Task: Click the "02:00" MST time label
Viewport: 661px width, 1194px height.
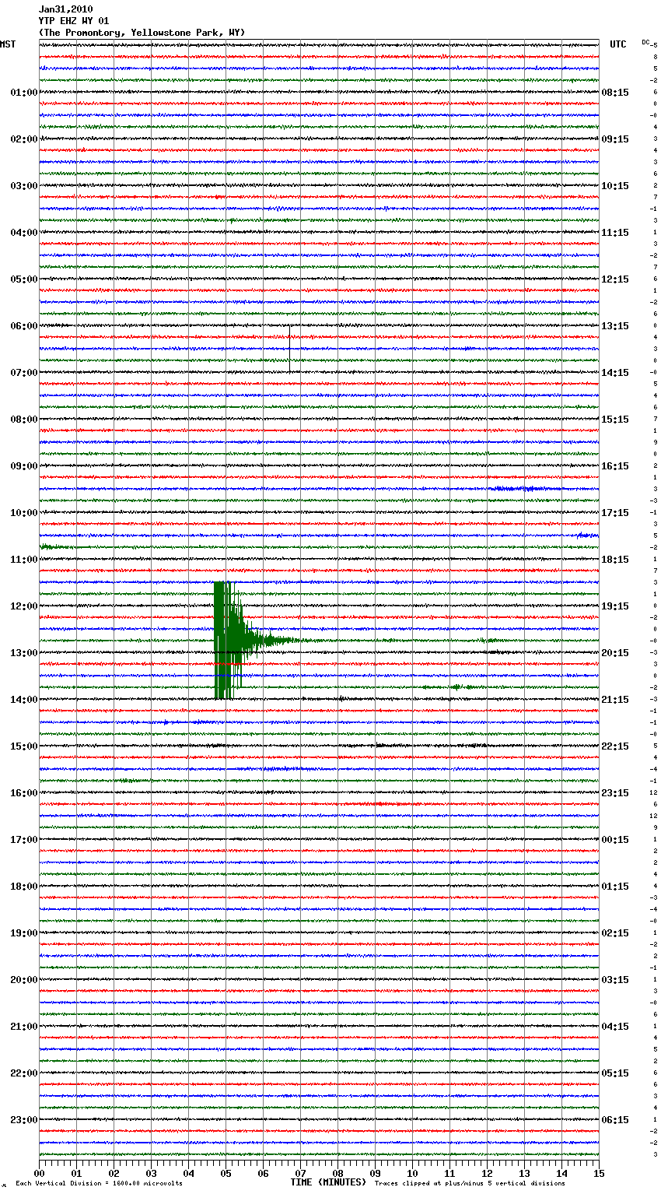Action: (x=24, y=139)
